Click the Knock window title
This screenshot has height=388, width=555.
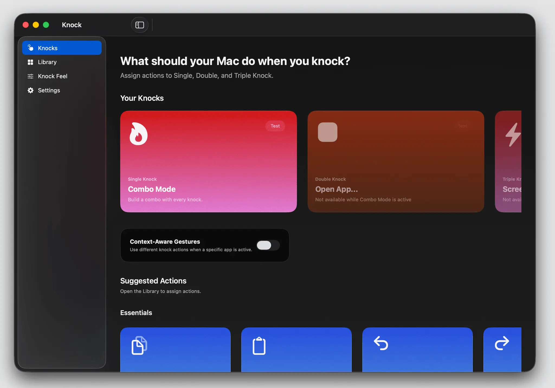72,25
